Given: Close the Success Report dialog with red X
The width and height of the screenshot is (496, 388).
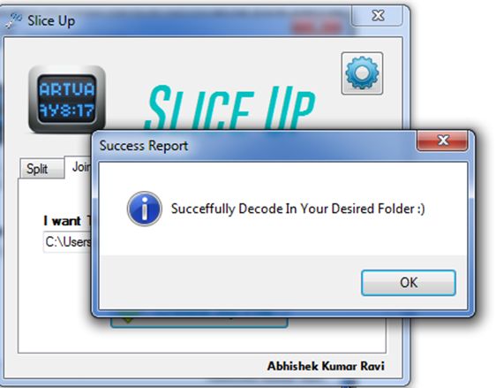Looking at the screenshot, I should 442,141.
